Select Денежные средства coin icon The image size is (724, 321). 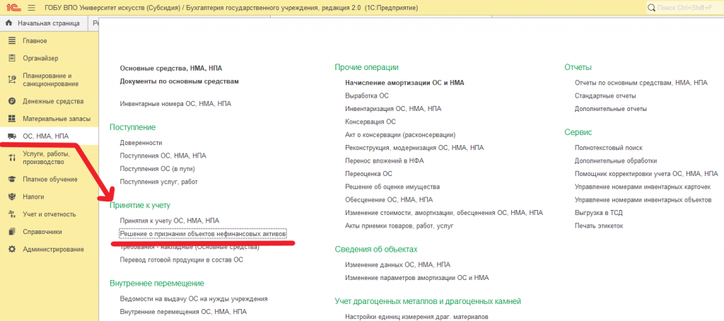tap(13, 100)
